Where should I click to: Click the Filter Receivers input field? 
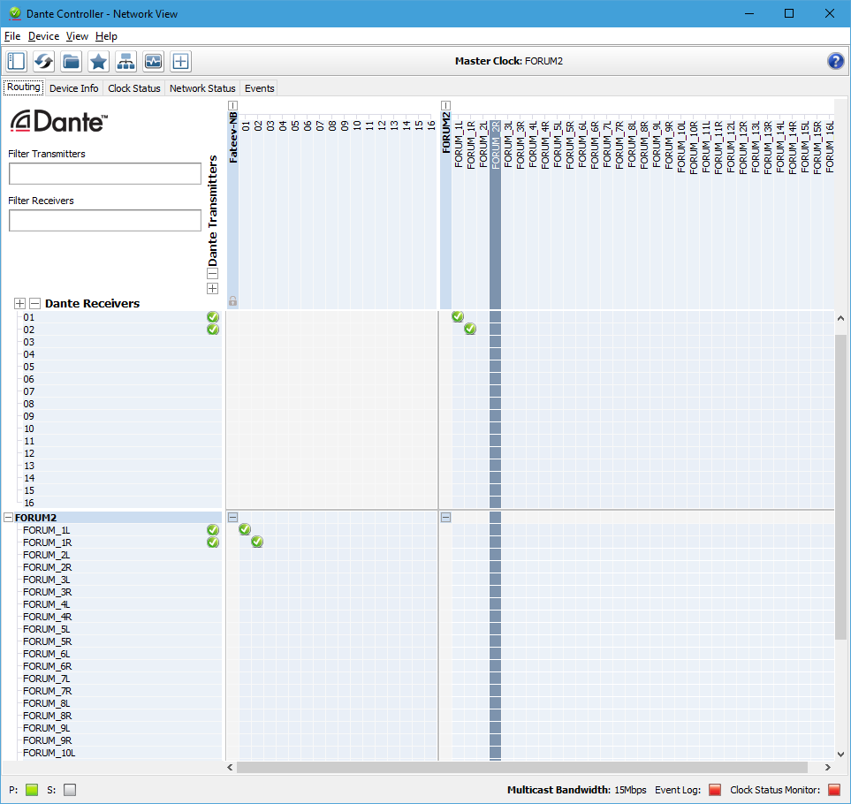(x=105, y=220)
